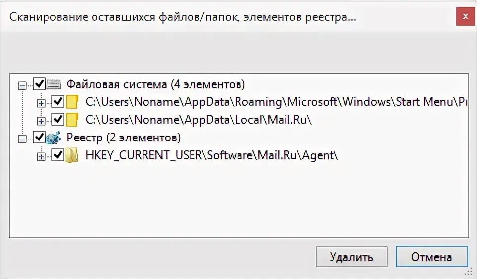
Task: Select the Реестр (2 элементов) tree item
Action: (x=124, y=138)
